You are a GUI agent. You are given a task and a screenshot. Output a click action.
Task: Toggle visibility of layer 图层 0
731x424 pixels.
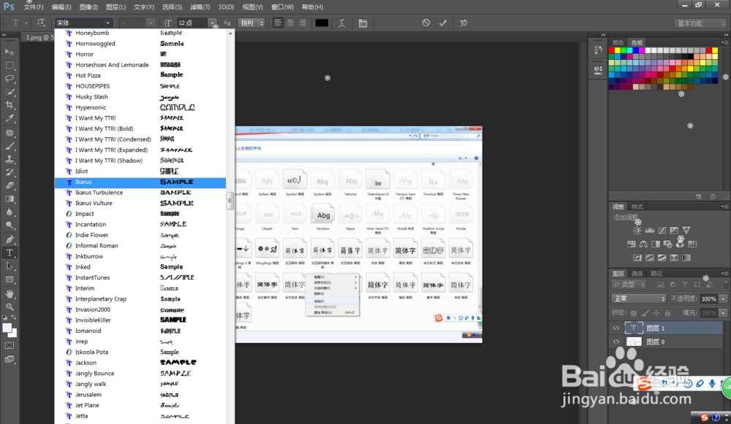point(616,342)
